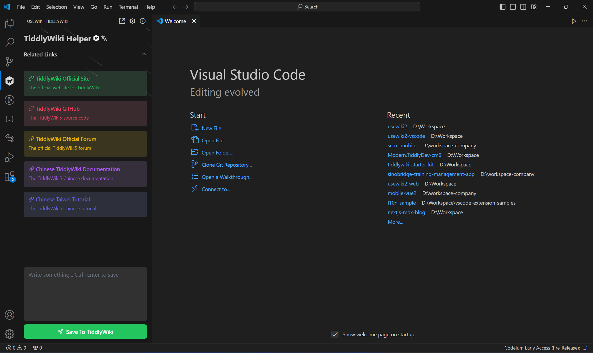Open More Actions ellipsis in editor toolbar
The width and height of the screenshot is (593, 353).
tap(584, 21)
